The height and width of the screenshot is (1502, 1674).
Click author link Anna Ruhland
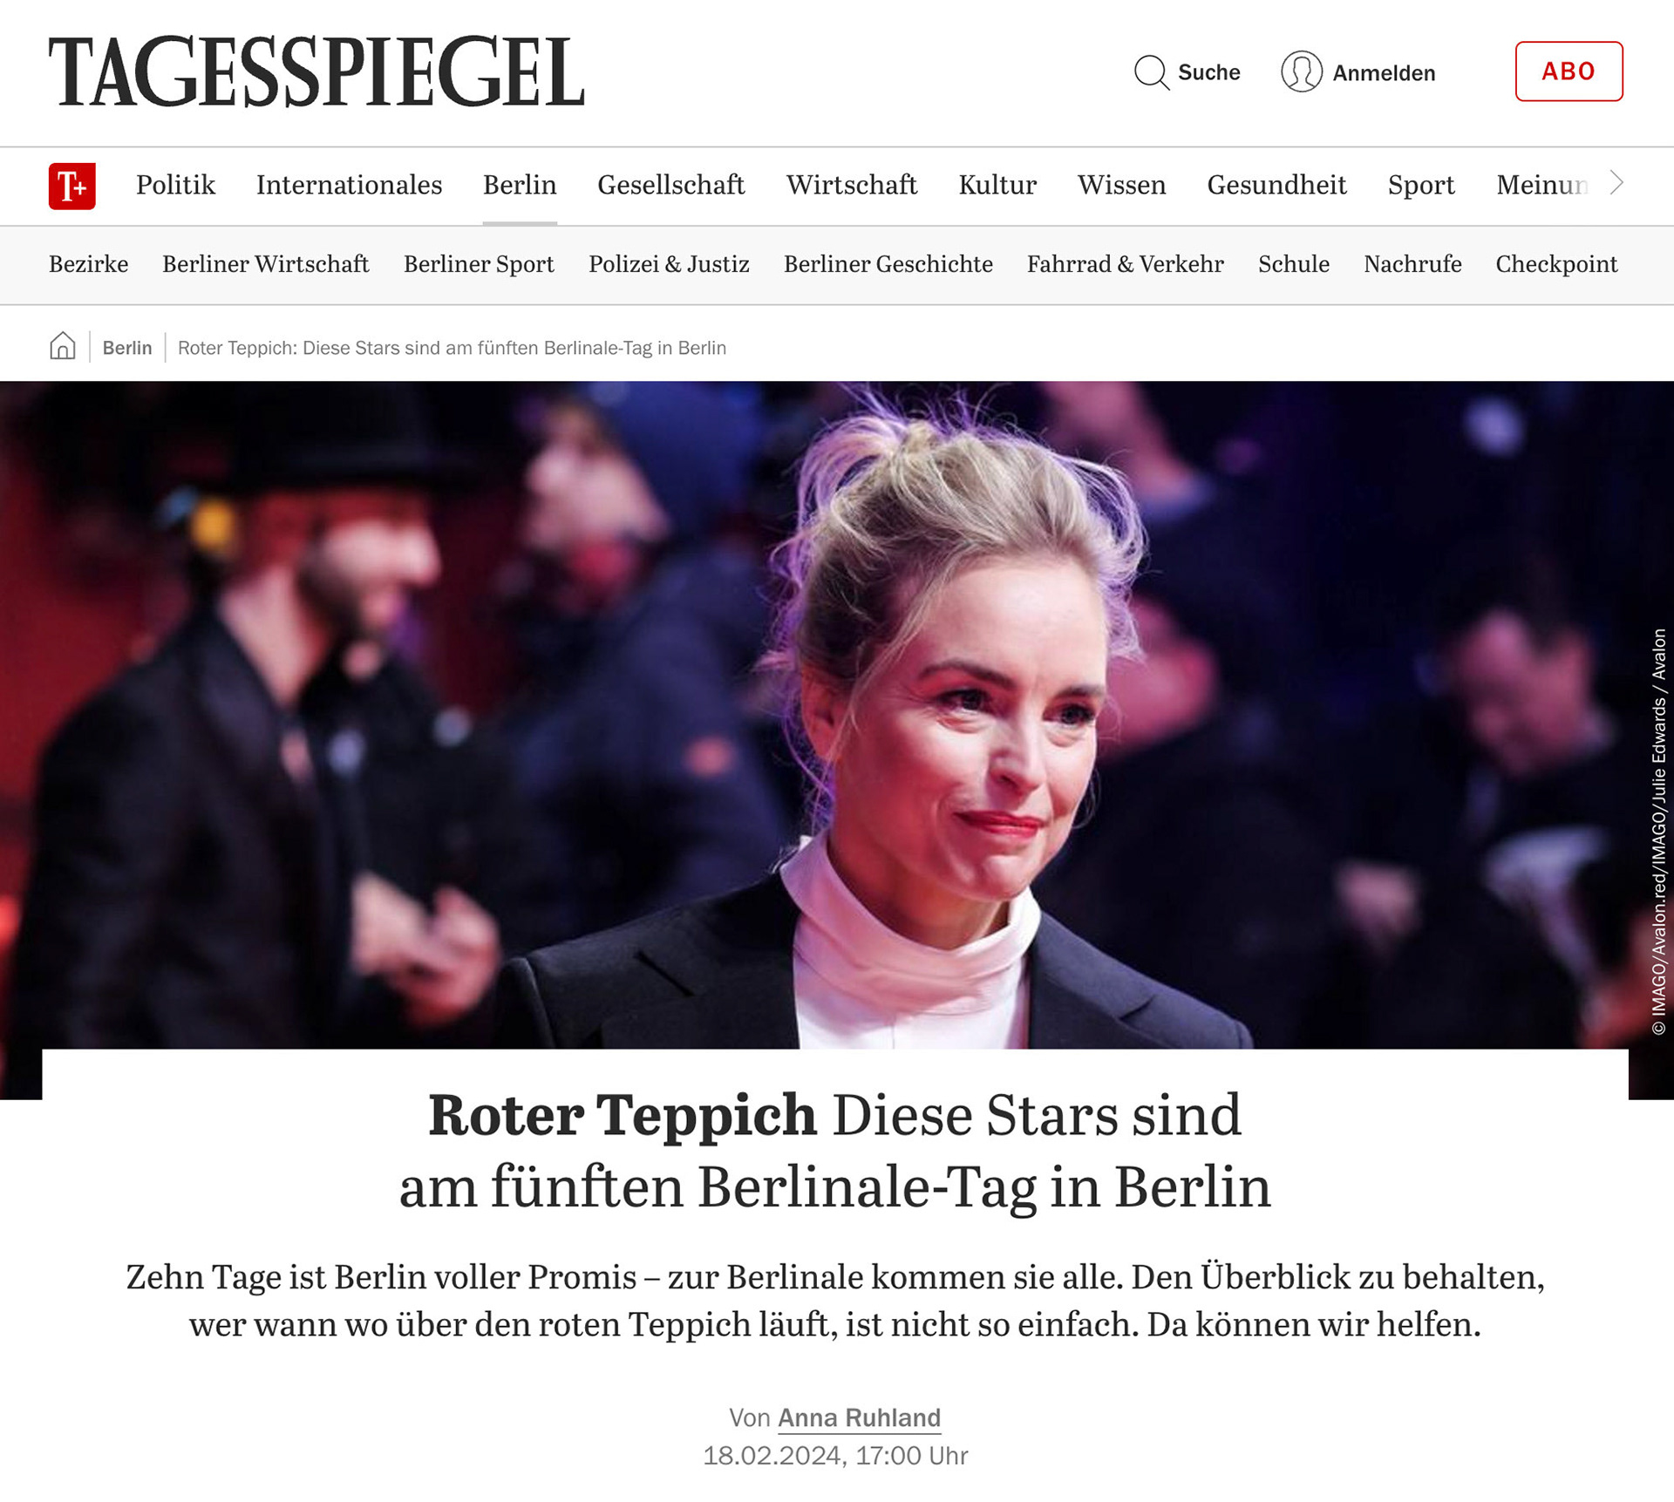pyautogui.click(x=859, y=1417)
